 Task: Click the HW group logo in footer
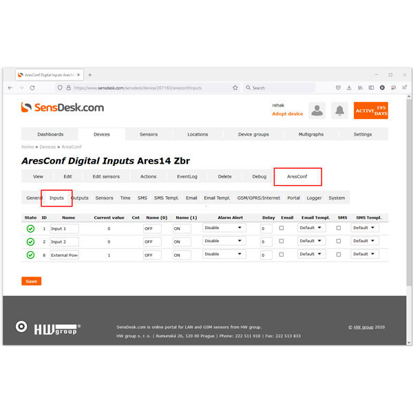pyautogui.click(x=48, y=328)
